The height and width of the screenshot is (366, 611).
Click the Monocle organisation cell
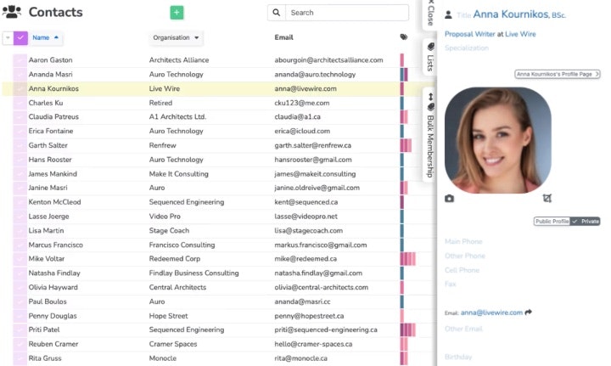163,358
